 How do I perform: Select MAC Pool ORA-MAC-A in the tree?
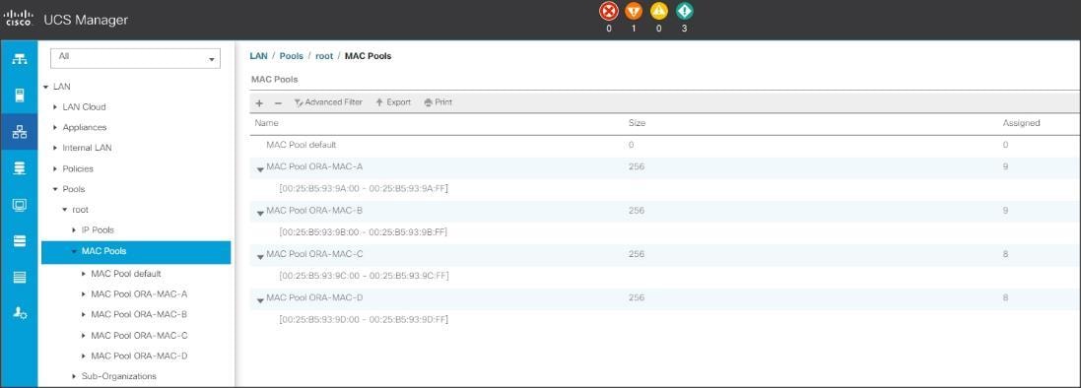point(139,294)
